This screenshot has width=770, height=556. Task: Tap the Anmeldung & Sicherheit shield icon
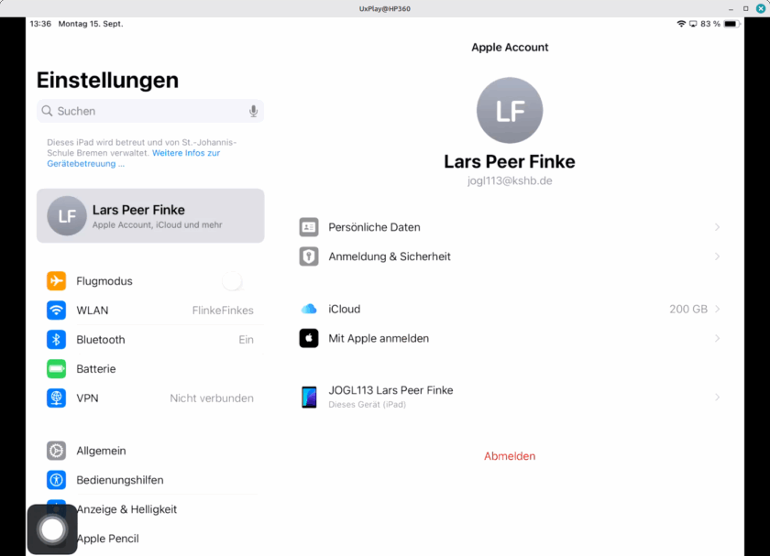tap(309, 256)
